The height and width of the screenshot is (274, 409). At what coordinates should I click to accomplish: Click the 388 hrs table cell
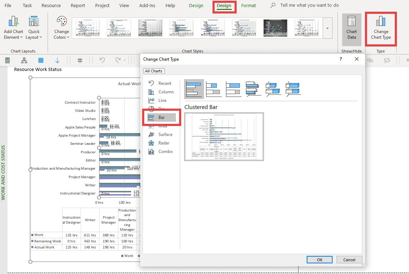click(108, 235)
